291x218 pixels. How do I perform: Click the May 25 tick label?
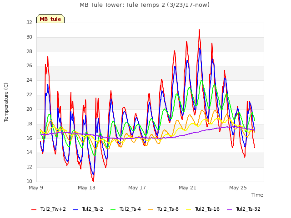tap(238, 188)
